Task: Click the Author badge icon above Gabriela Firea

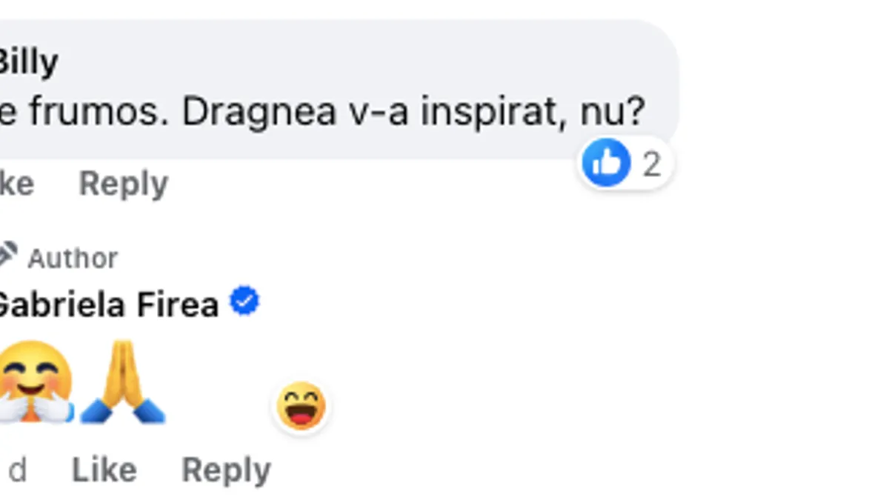Action: 6,256
